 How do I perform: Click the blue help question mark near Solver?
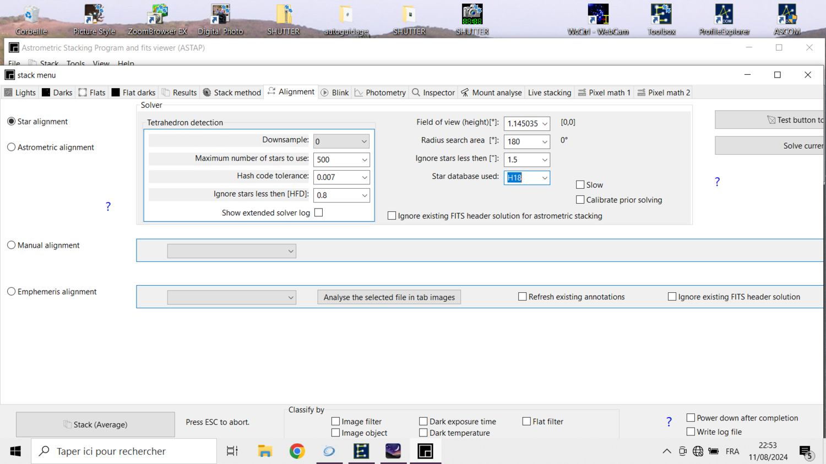tap(716, 182)
